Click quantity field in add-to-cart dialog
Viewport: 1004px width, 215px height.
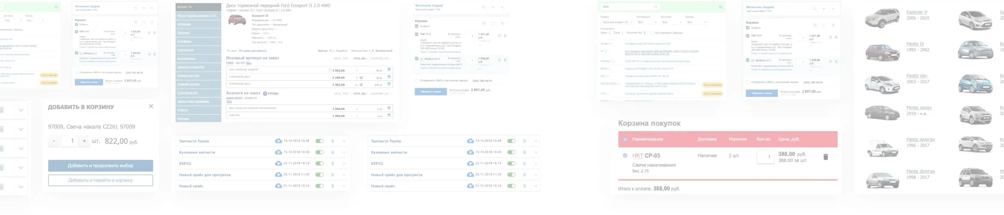click(x=69, y=141)
